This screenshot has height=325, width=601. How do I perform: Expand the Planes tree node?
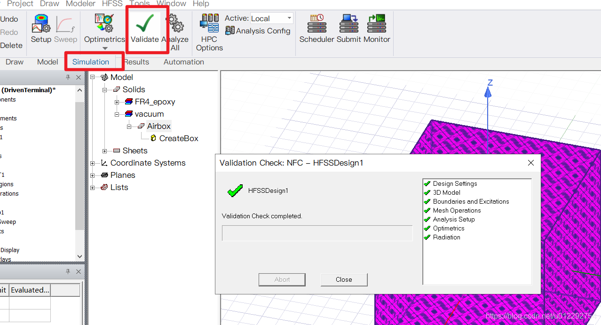tap(93, 175)
